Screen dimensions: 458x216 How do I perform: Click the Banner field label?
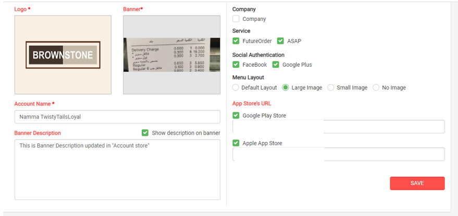[133, 9]
